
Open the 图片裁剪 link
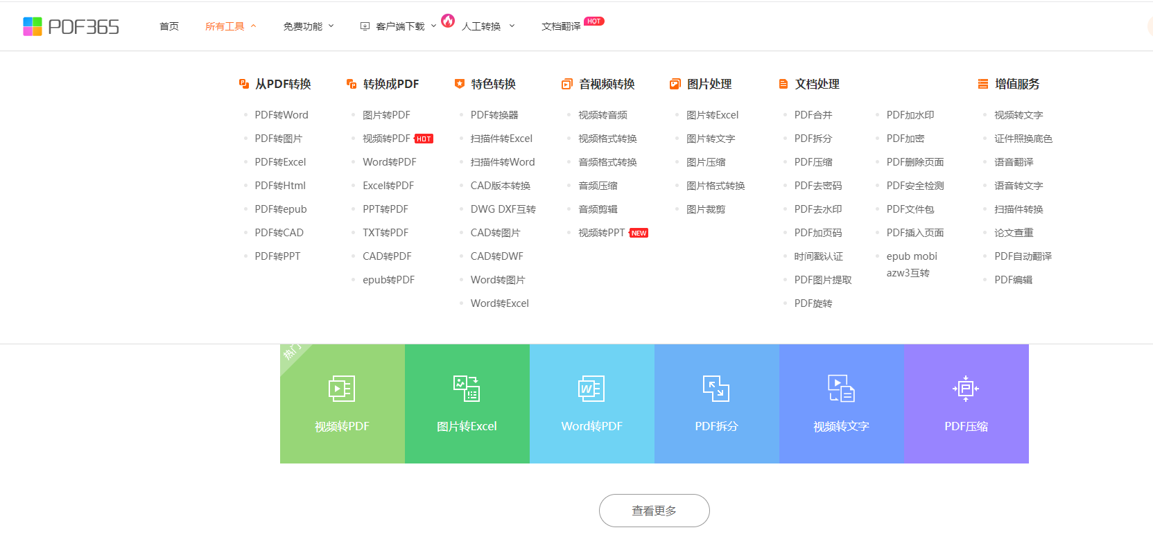click(x=706, y=209)
